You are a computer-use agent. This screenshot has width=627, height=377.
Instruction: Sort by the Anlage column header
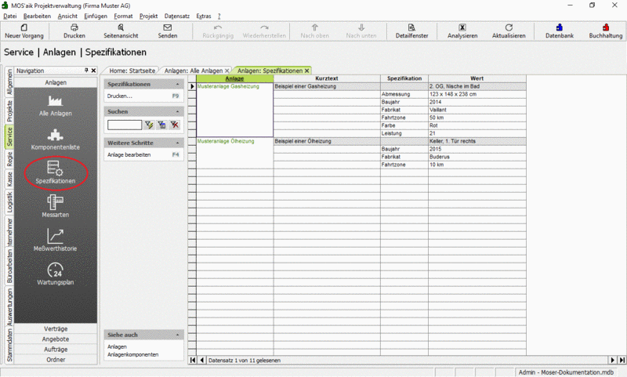tap(234, 78)
